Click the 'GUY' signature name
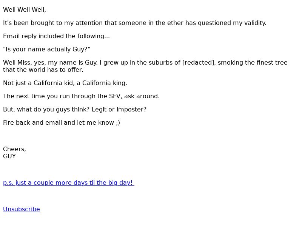Screen dimensions: 302x229 click(9, 156)
